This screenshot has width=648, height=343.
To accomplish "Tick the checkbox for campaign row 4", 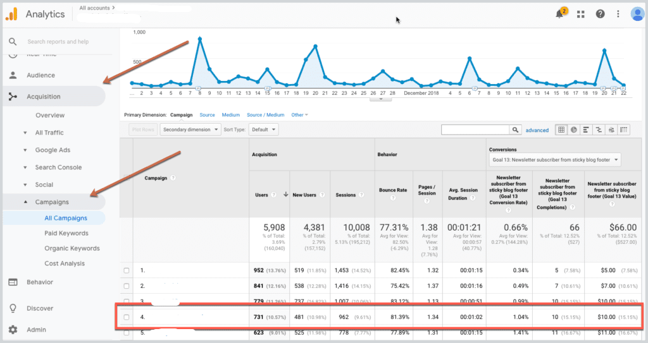I will coord(127,316).
